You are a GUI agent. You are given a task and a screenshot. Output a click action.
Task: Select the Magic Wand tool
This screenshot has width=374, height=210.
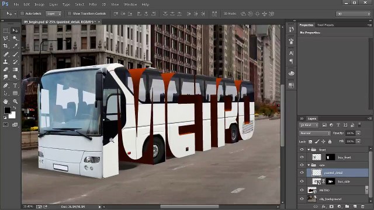click(x=15, y=38)
